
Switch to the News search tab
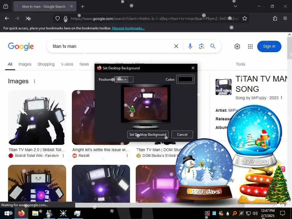[84, 64]
